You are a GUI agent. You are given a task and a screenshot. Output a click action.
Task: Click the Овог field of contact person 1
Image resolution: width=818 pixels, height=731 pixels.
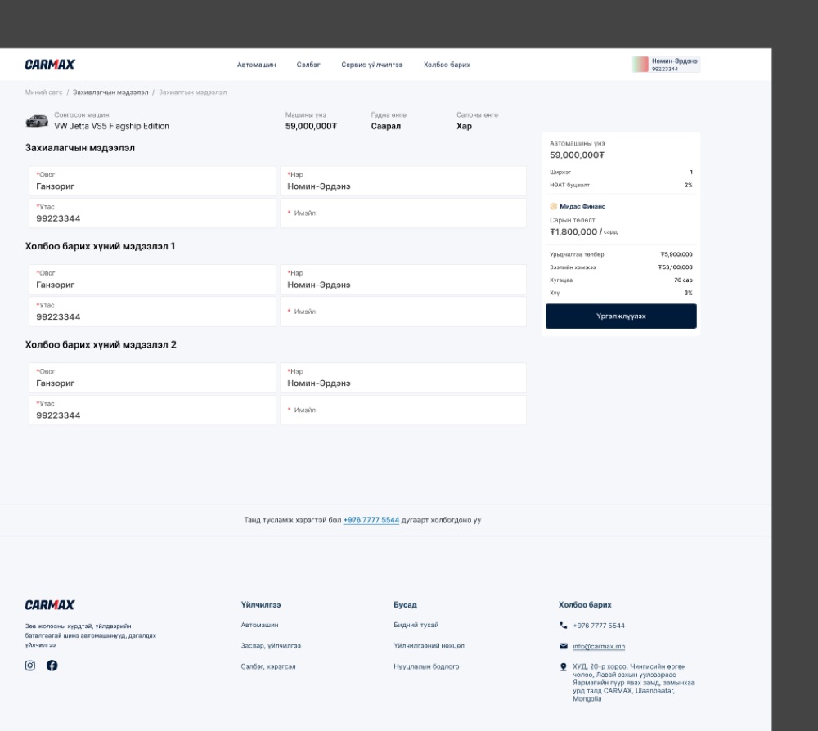tap(152, 280)
